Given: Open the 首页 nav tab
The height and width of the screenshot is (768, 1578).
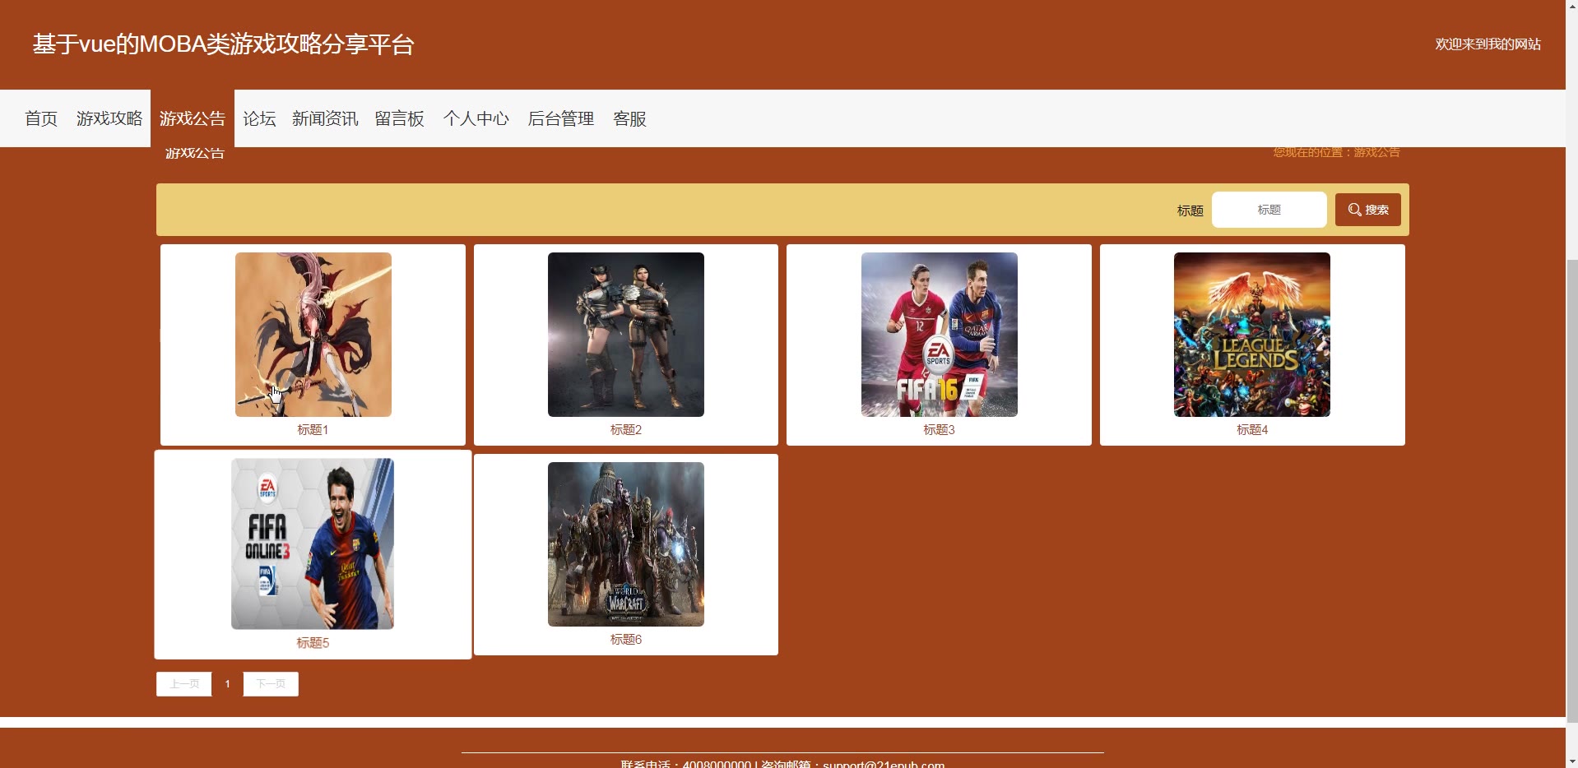Looking at the screenshot, I should pyautogui.click(x=41, y=118).
